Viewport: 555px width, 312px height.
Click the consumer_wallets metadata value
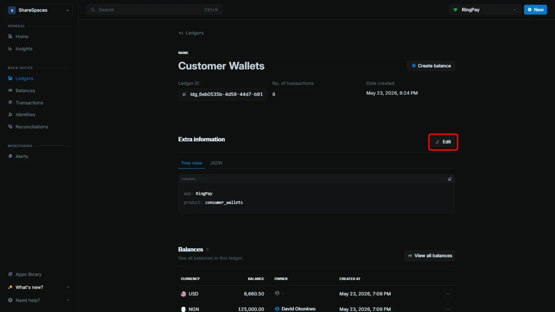click(224, 202)
